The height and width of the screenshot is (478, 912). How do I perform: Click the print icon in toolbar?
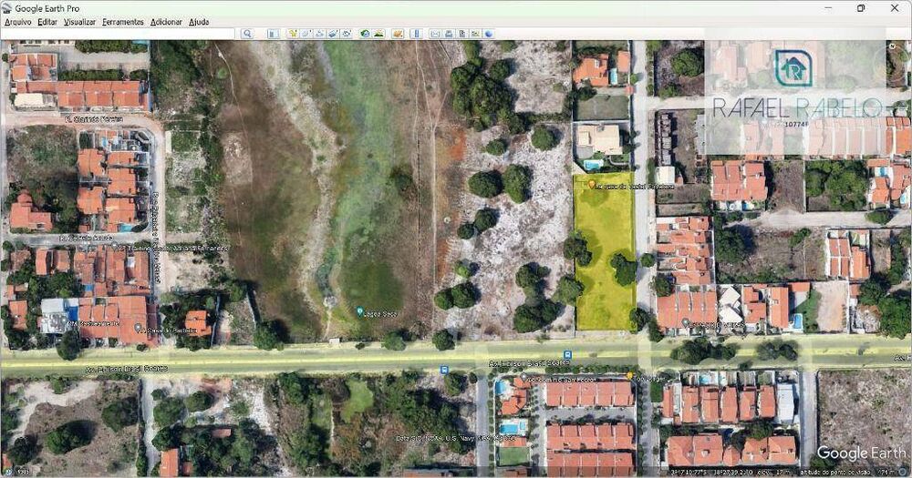[449, 34]
